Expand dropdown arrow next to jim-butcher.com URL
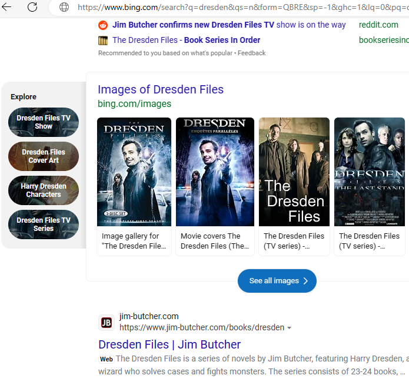The image size is (409, 382). coord(289,328)
